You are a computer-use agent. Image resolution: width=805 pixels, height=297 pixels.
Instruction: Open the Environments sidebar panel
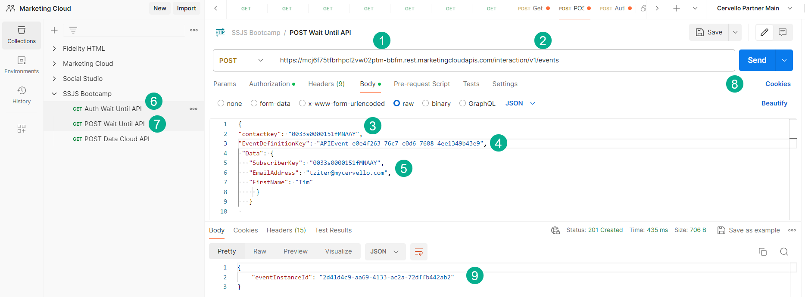pyautogui.click(x=22, y=65)
